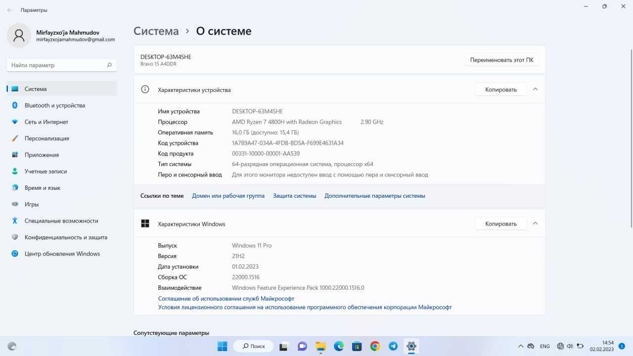Copy device specifications with Копировать
This screenshot has height=356, width=633.
click(501, 89)
